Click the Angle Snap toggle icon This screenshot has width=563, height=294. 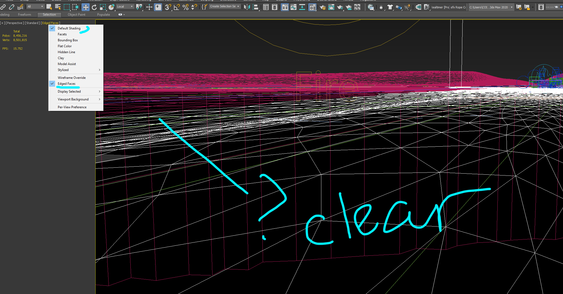coord(177,7)
